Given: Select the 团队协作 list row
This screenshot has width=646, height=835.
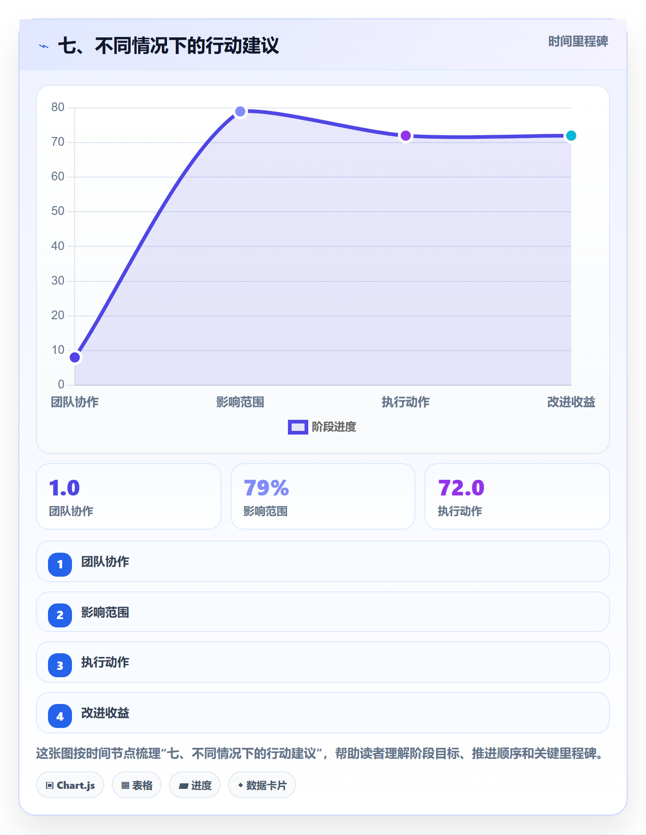Looking at the screenshot, I should [323, 561].
